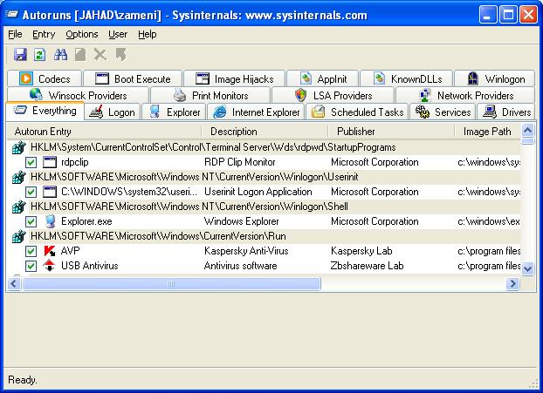Screen dimensions: 543x393
Task: Click the scroll down arrow in list
Action: (528, 268)
